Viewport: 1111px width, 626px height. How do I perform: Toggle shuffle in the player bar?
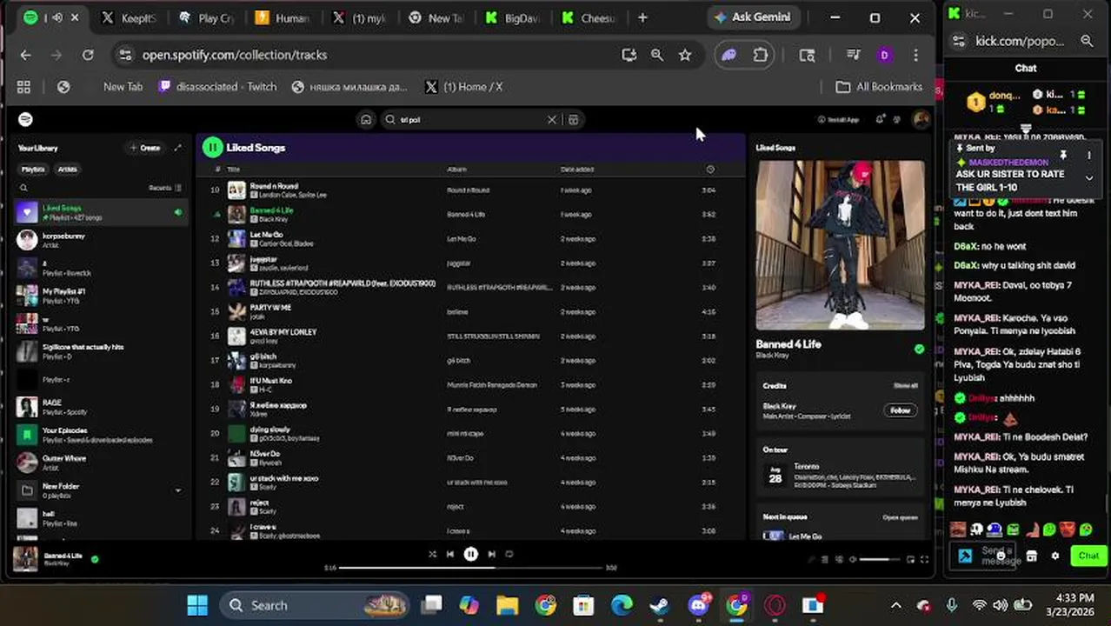pyautogui.click(x=432, y=554)
